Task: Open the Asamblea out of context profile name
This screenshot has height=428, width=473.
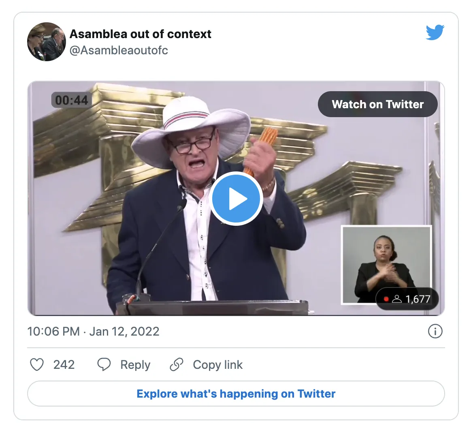Action: click(140, 34)
